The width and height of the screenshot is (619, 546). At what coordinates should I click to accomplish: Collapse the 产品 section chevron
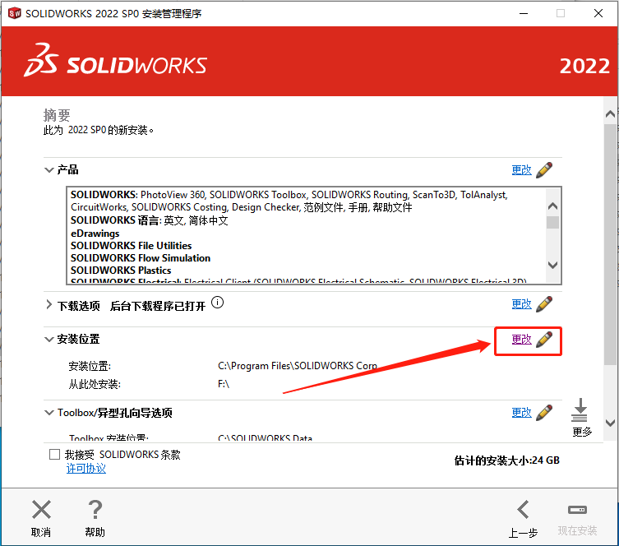(49, 170)
